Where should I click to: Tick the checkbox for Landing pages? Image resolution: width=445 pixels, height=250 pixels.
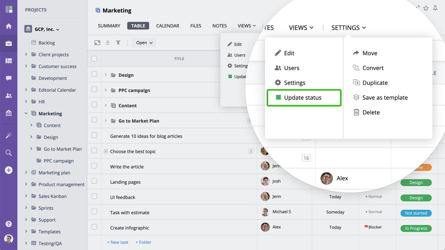tap(94, 181)
